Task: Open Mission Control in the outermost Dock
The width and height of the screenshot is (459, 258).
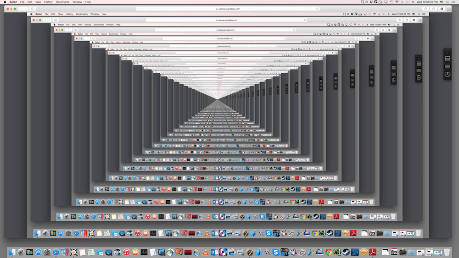Action: pos(29,252)
